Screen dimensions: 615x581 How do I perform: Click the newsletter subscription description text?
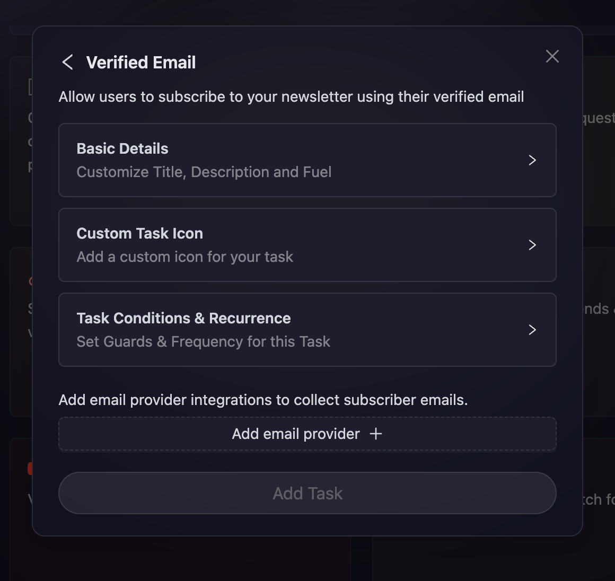pos(291,96)
